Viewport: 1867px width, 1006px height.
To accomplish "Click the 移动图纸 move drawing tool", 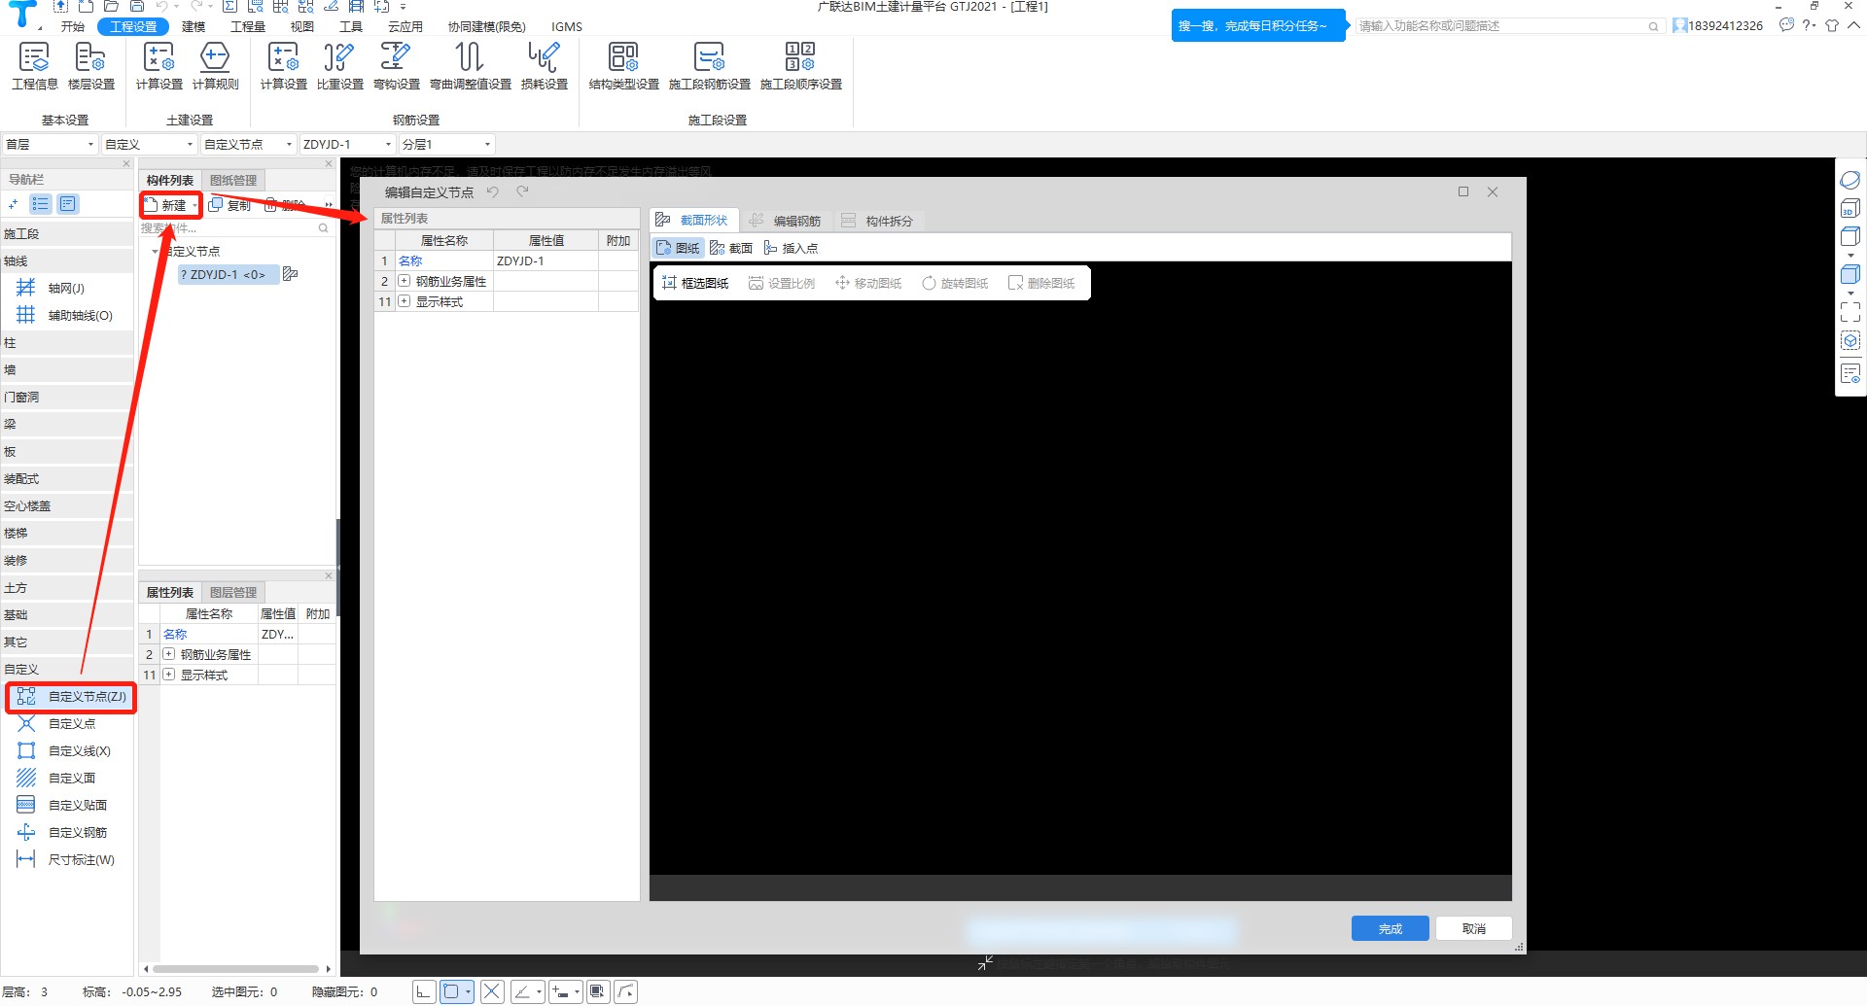I will pyautogui.click(x=868, y=283).
